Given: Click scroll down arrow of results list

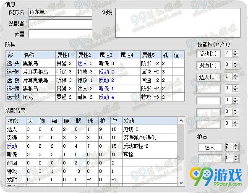Looking at the screenshot, I should (x=181, y=183).
